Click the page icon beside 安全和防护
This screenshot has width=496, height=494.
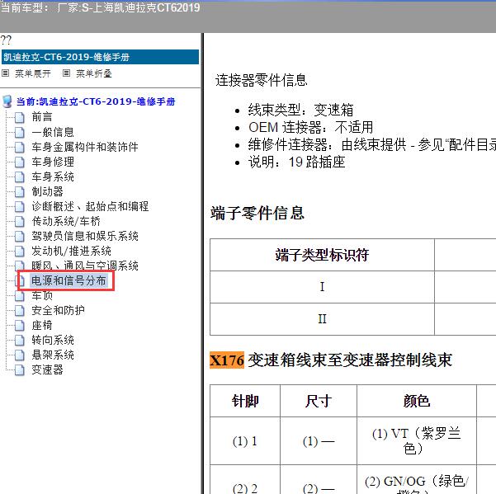20,310
